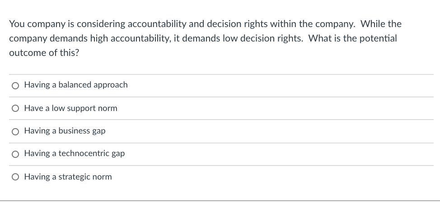The height and width of the screenshot is (203, 440).
Task: Click the word 'technocentric' in the fourth option
Action: pos(84,153)
